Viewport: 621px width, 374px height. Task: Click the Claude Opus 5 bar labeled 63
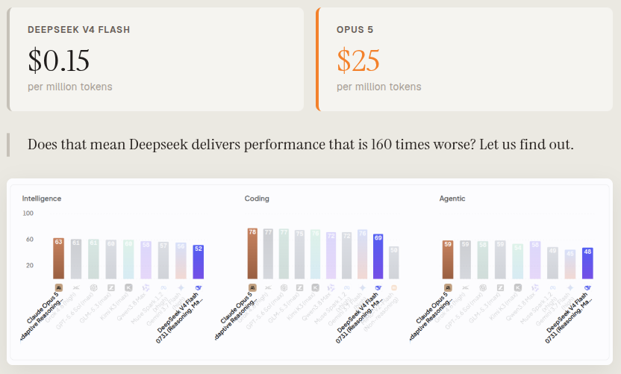tap(59, 259)
